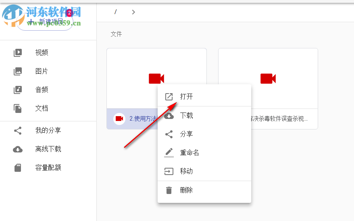This screenshot has width=354, height=221.
Task: Open the 视频 category label
Action: coord(42,52)
